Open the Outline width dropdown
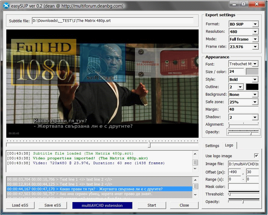 tap(236, 87)
